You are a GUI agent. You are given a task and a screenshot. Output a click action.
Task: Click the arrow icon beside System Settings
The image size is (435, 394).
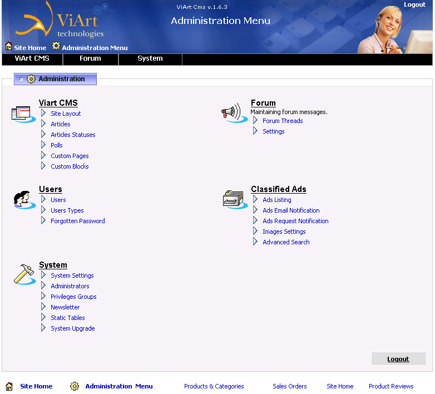[x=43, y=275]
